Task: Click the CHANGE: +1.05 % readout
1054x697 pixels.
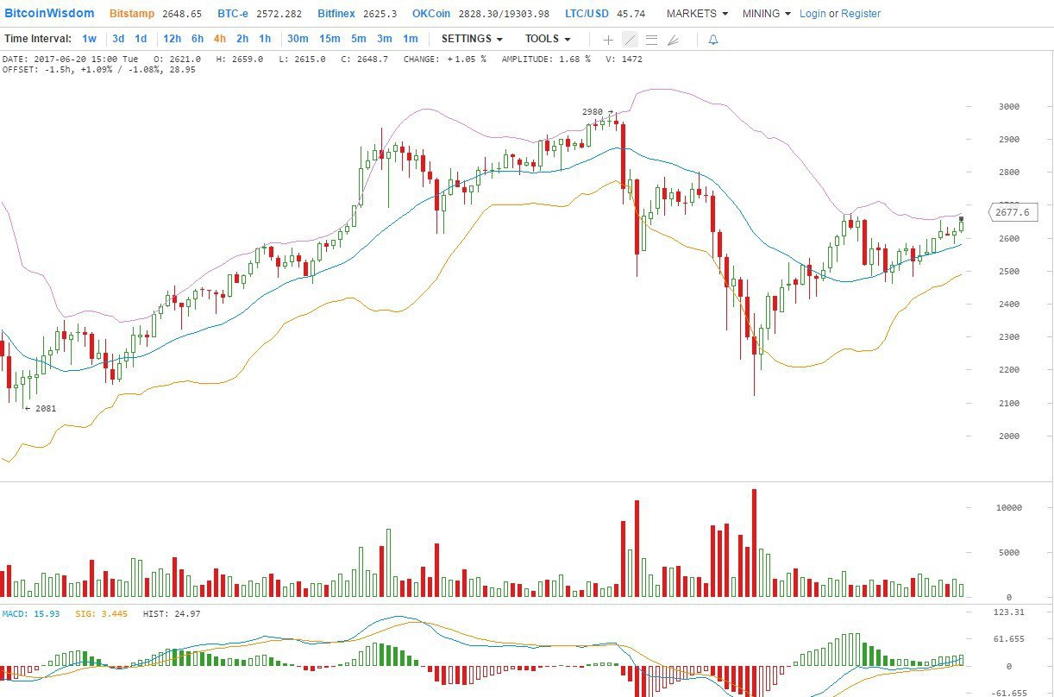Action: [444, 60]
